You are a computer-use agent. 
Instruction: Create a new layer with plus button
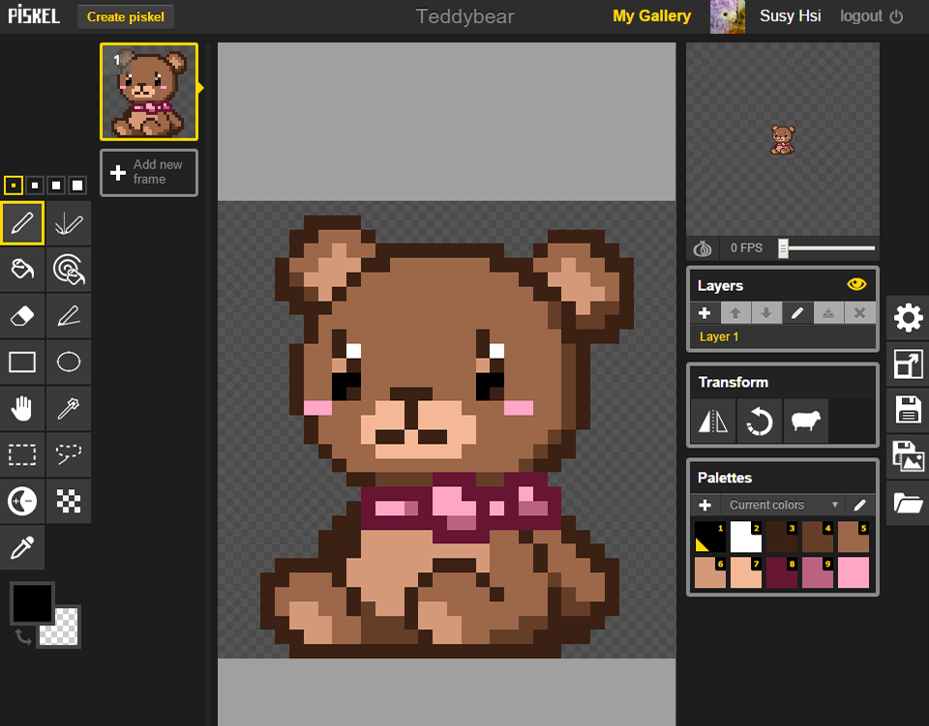tap(704, 313)
